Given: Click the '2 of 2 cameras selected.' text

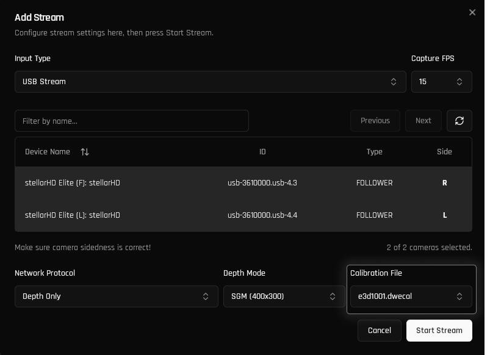Looking at the screenshot, I should (429, 248).
